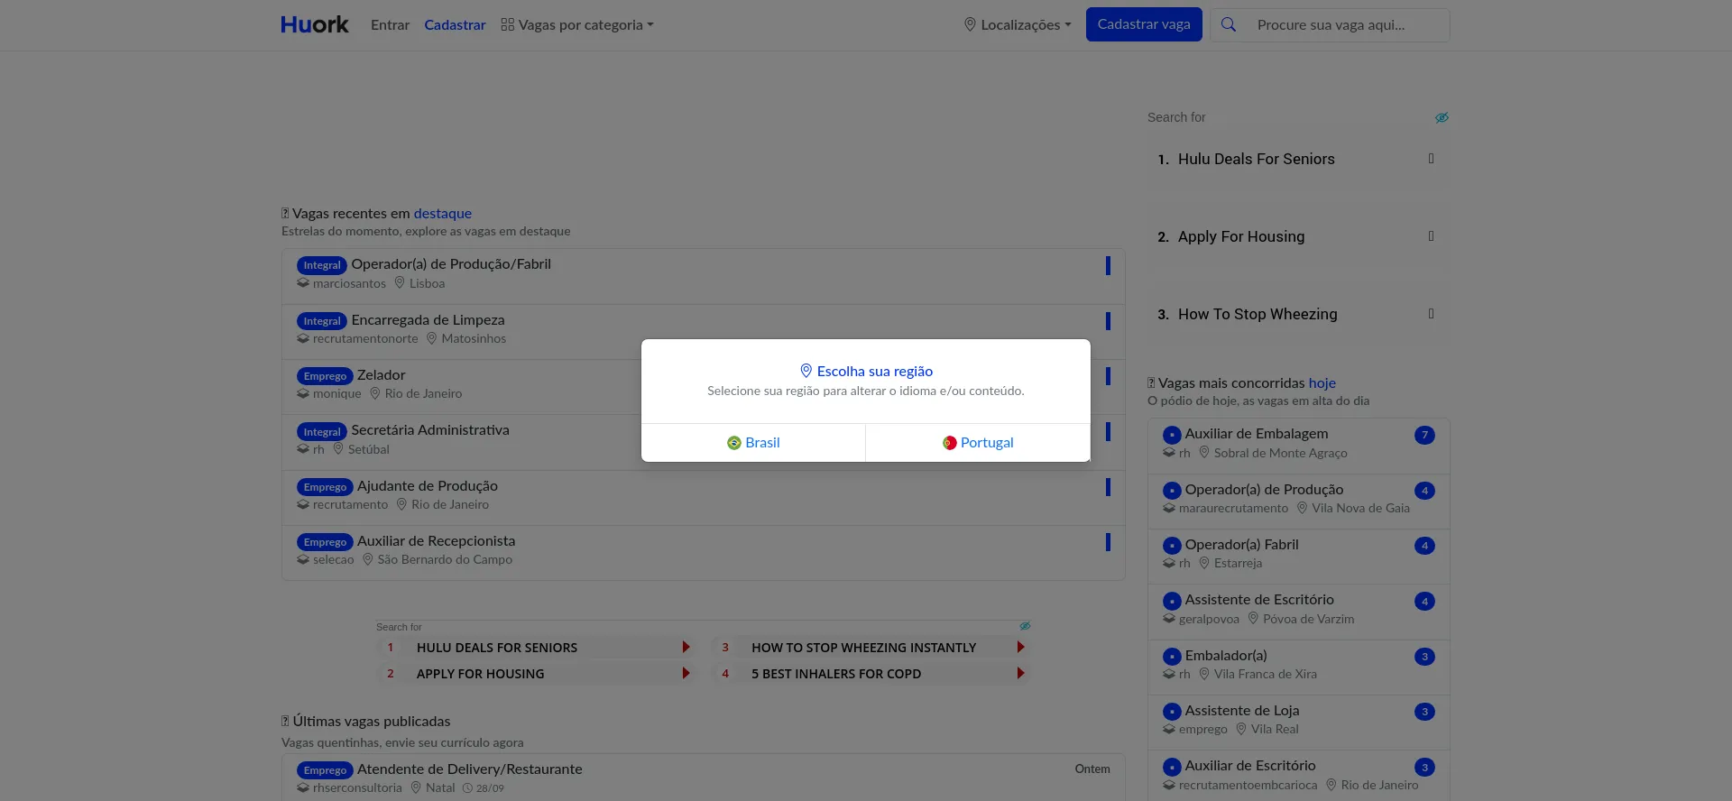Open the Assistente de Loja sidebar job
The image size is (1732, 801).
[x=1242, y=711]
